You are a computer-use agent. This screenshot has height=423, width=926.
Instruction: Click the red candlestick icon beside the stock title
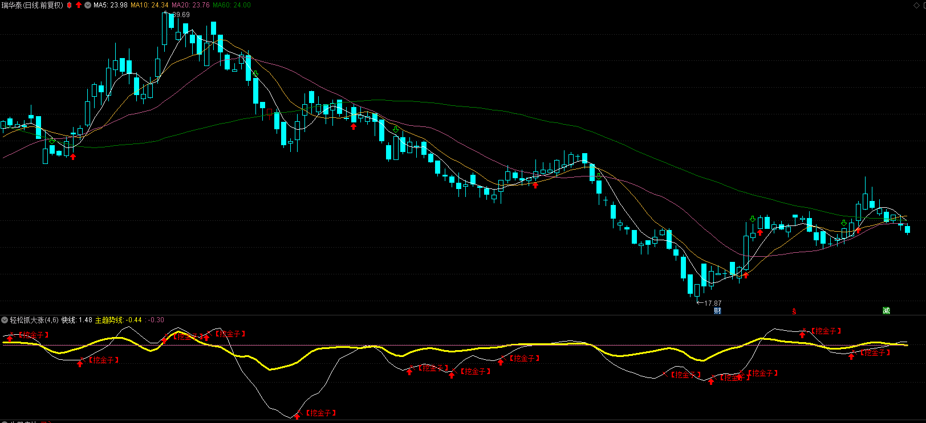click(x=70, y=5)
